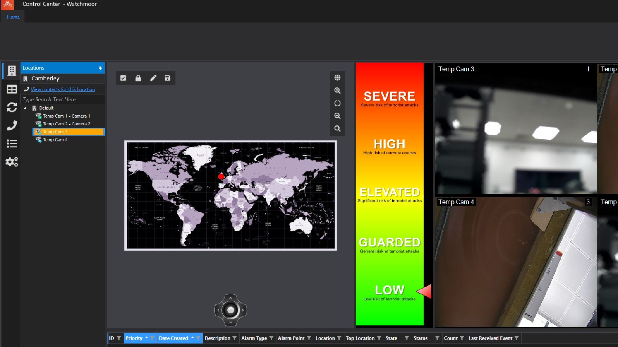Zoom in on the map
Screen dimensions: 618x347
337,91
